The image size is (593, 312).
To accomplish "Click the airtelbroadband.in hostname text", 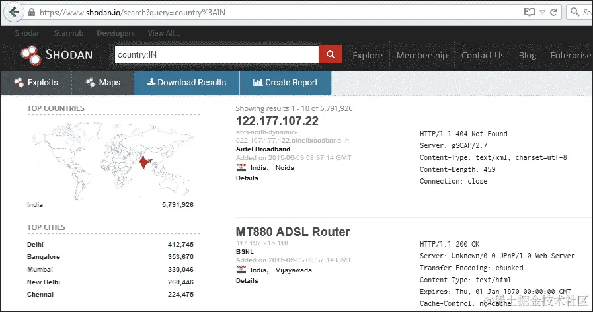I will point(292,136).
